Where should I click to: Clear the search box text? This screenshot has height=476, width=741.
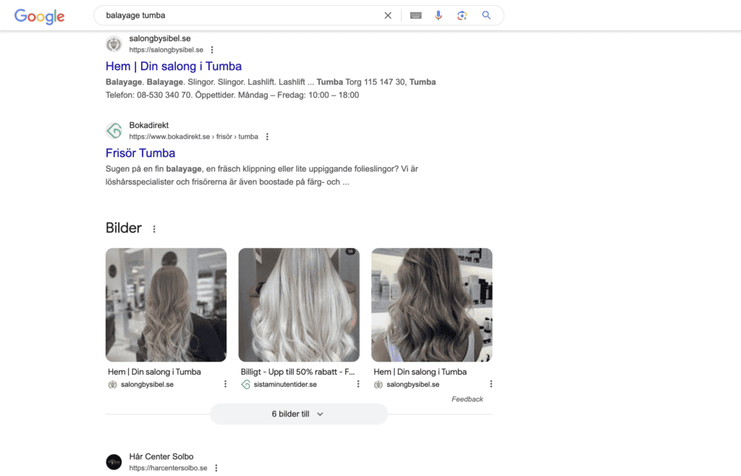click(388, 15)
